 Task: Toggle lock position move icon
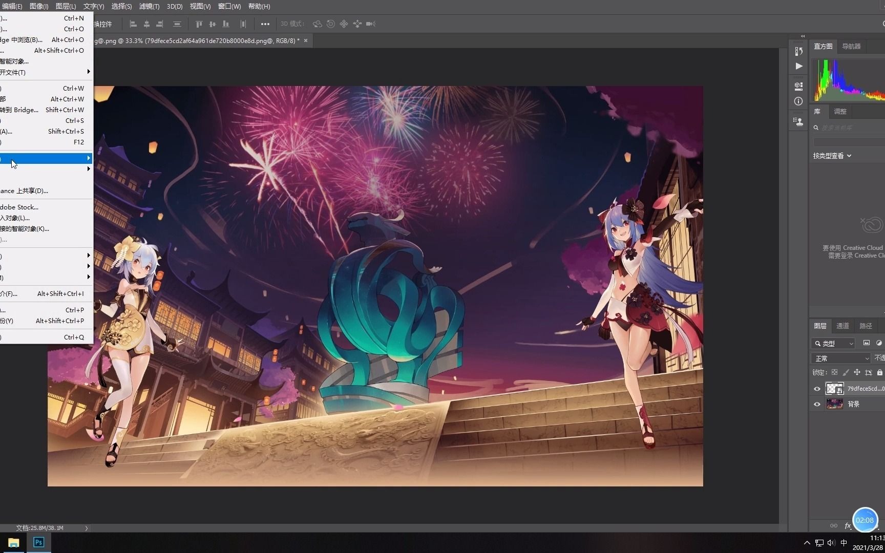(x=857, y=373)
